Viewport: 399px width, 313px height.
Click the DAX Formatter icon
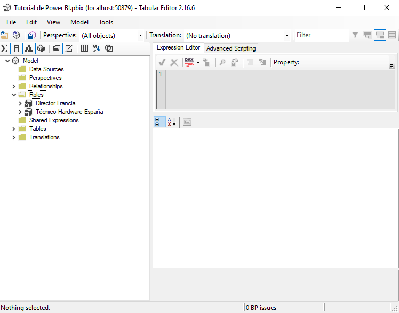[189, 62]
